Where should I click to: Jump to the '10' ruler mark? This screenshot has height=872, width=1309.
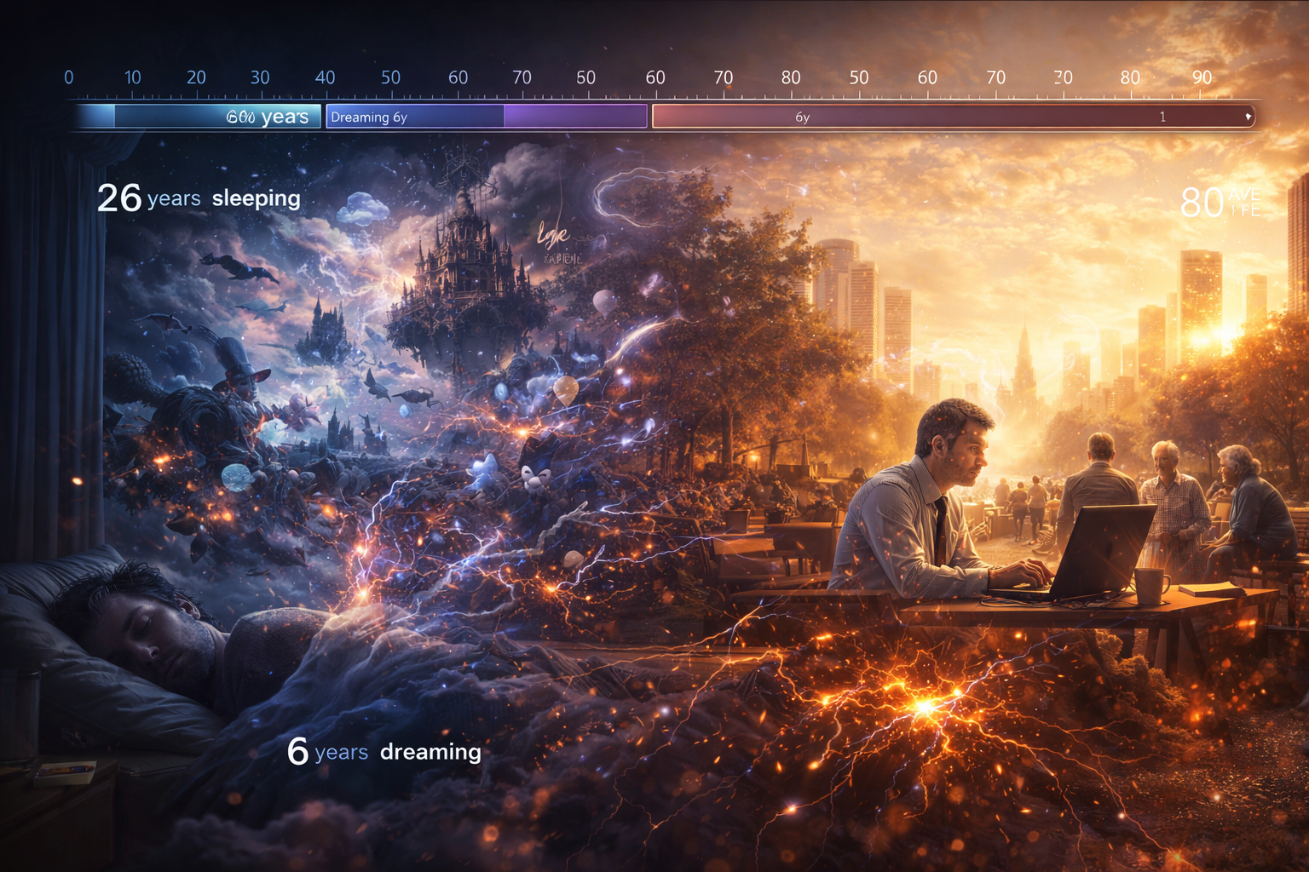[132, 77]
